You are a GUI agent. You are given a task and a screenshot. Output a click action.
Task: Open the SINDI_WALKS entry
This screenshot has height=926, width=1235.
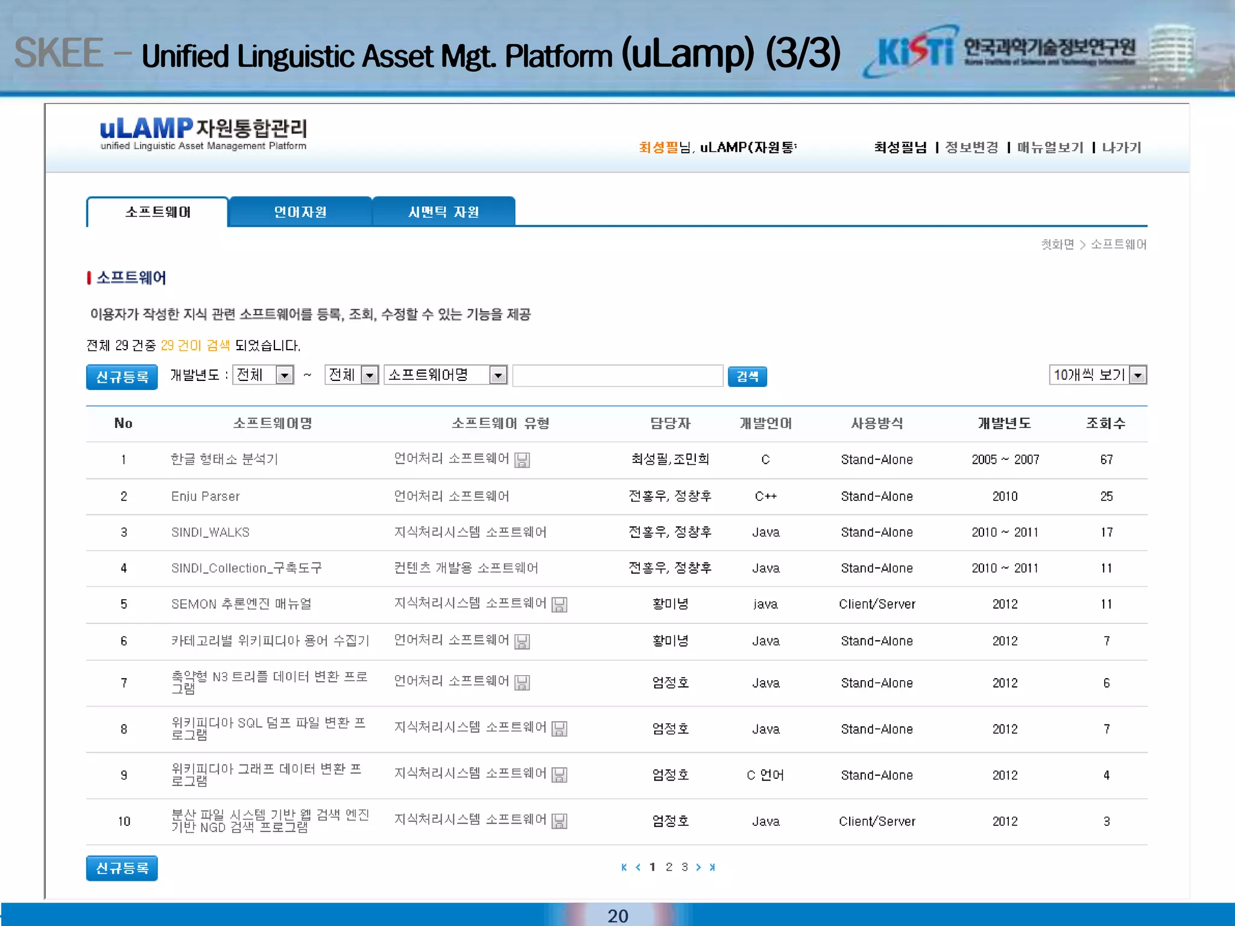pyautogui.click(x=210, y=532)
